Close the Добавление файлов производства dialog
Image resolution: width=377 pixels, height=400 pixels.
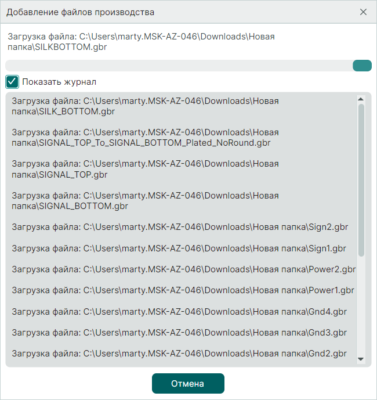point(363,12)
